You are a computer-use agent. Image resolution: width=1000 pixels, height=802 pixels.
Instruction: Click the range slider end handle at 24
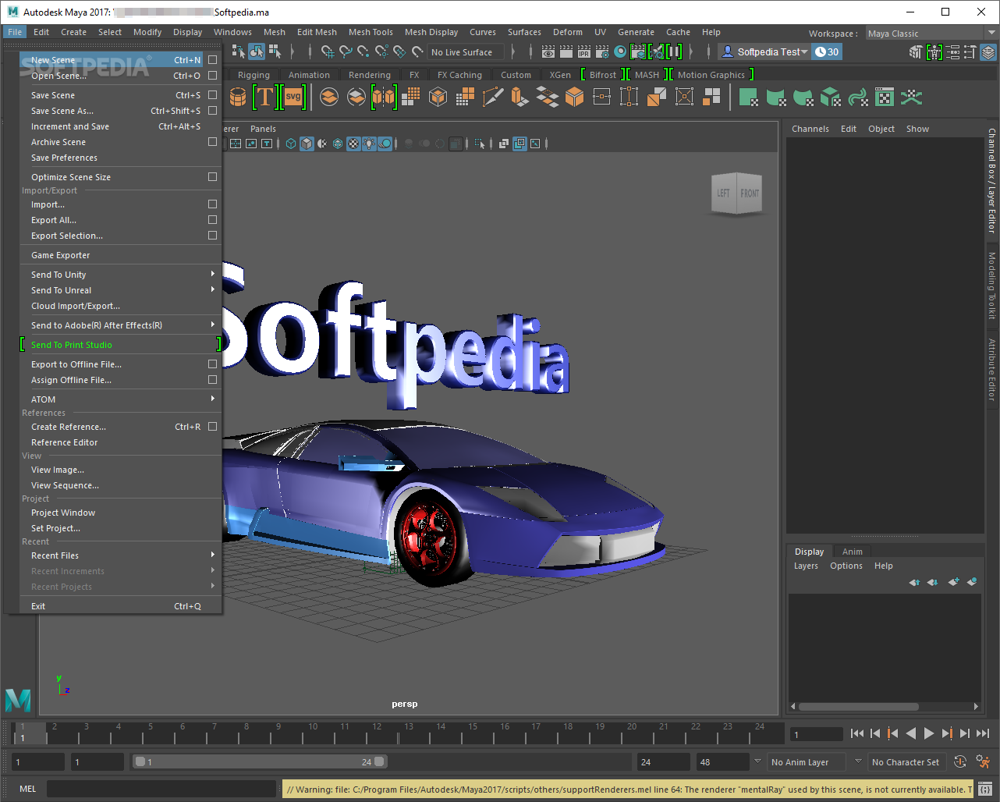379,761
